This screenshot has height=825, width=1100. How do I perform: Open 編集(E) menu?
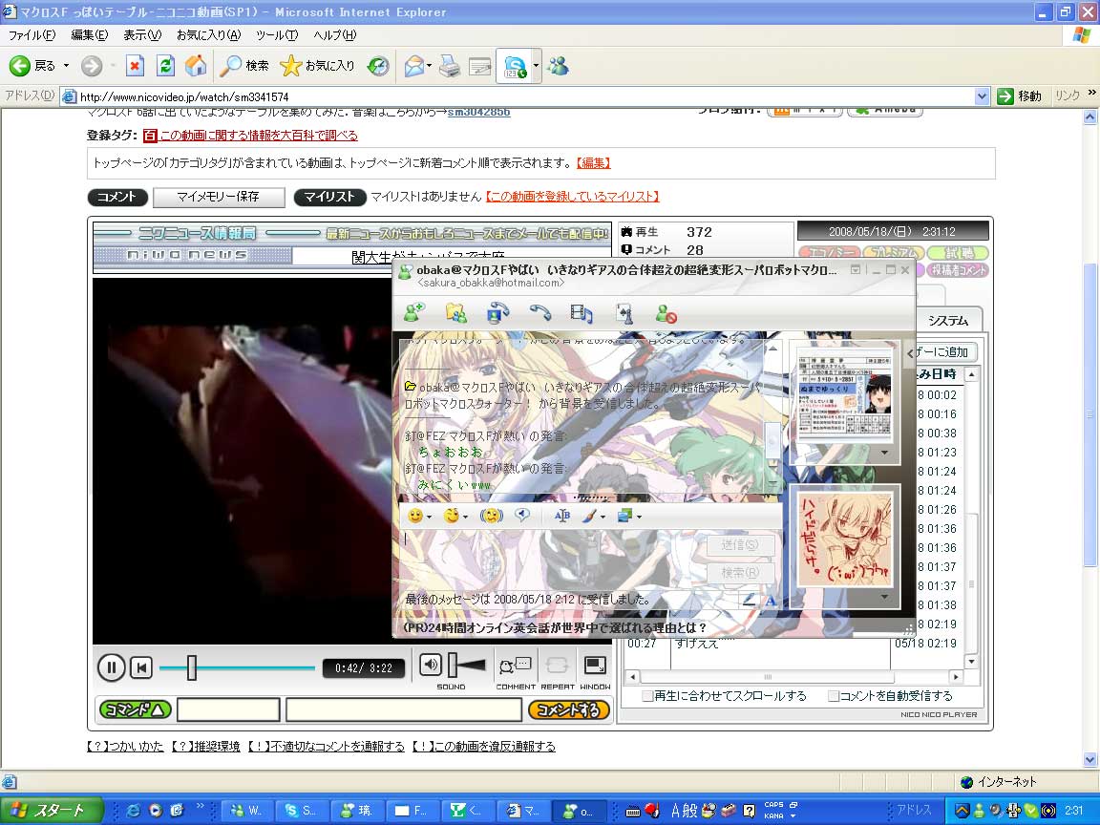[89, 34]
